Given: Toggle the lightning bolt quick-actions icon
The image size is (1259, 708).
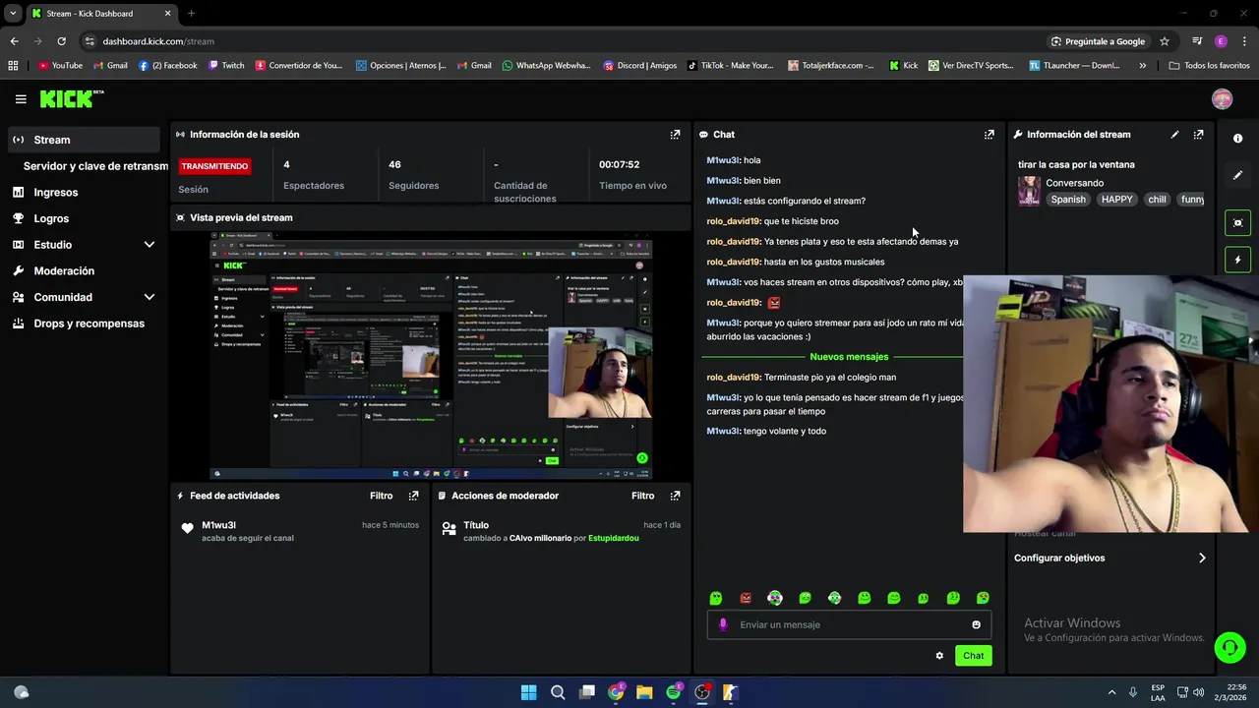Looking at the screenshot, I should click(x=1237, y=260).
